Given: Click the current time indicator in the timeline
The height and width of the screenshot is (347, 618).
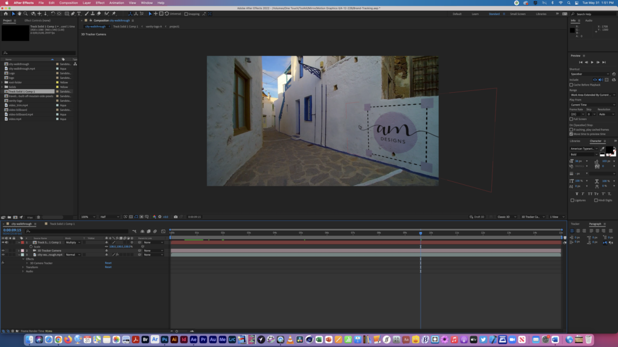Looking at the screenshot, I should 421,233.
